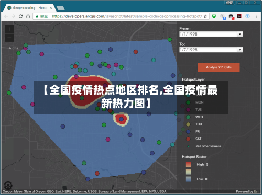
Task: Click the Hotspot Raster legend title
Action: pos(194,157)
